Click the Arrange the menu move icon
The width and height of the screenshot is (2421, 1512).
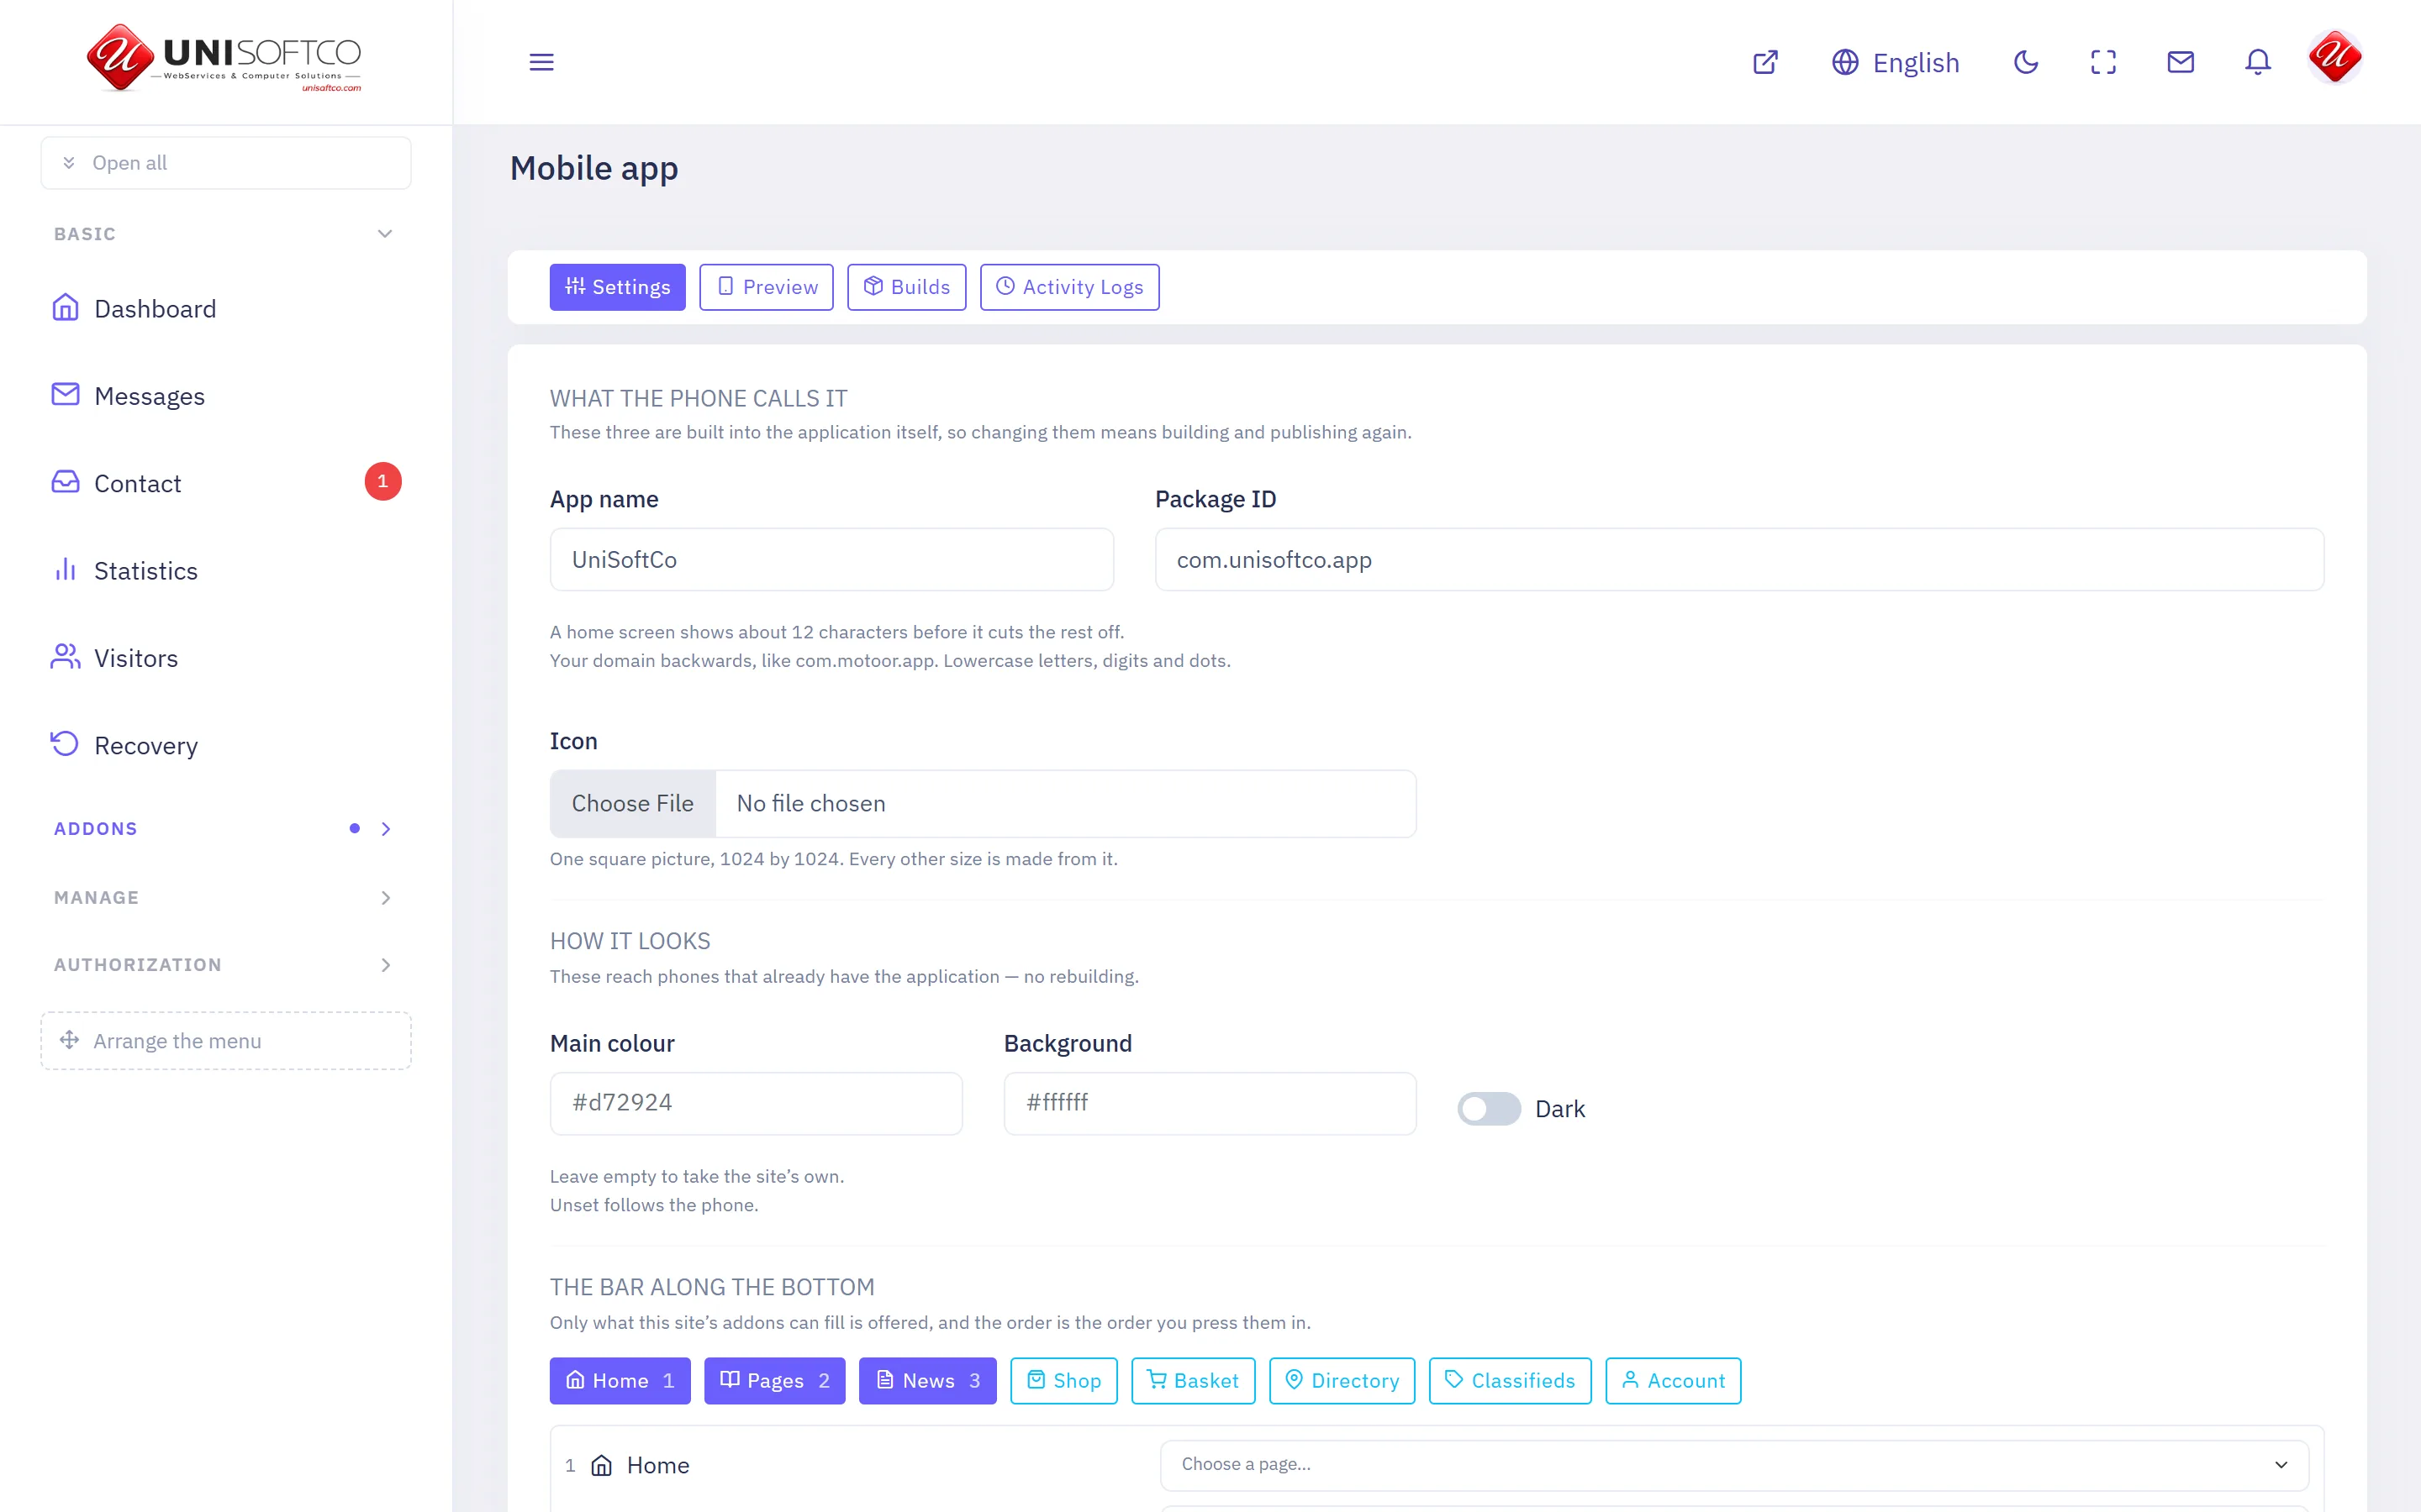[69, 1040]
